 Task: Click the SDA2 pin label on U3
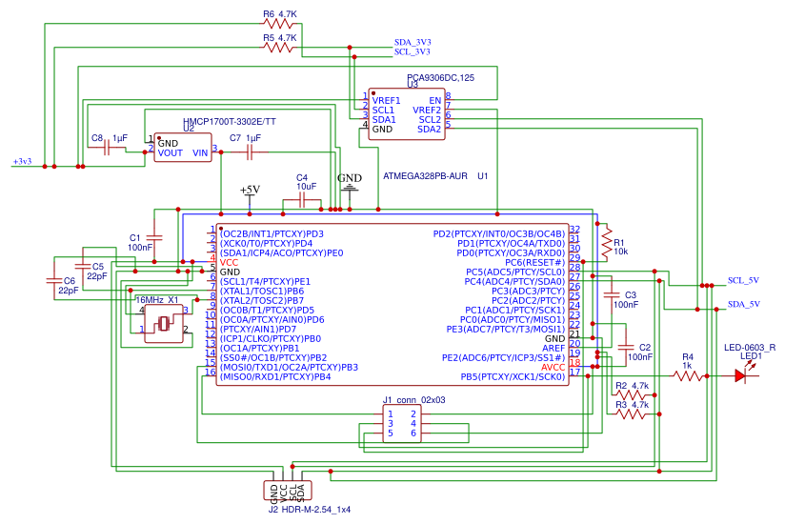(x=430, y=130)
